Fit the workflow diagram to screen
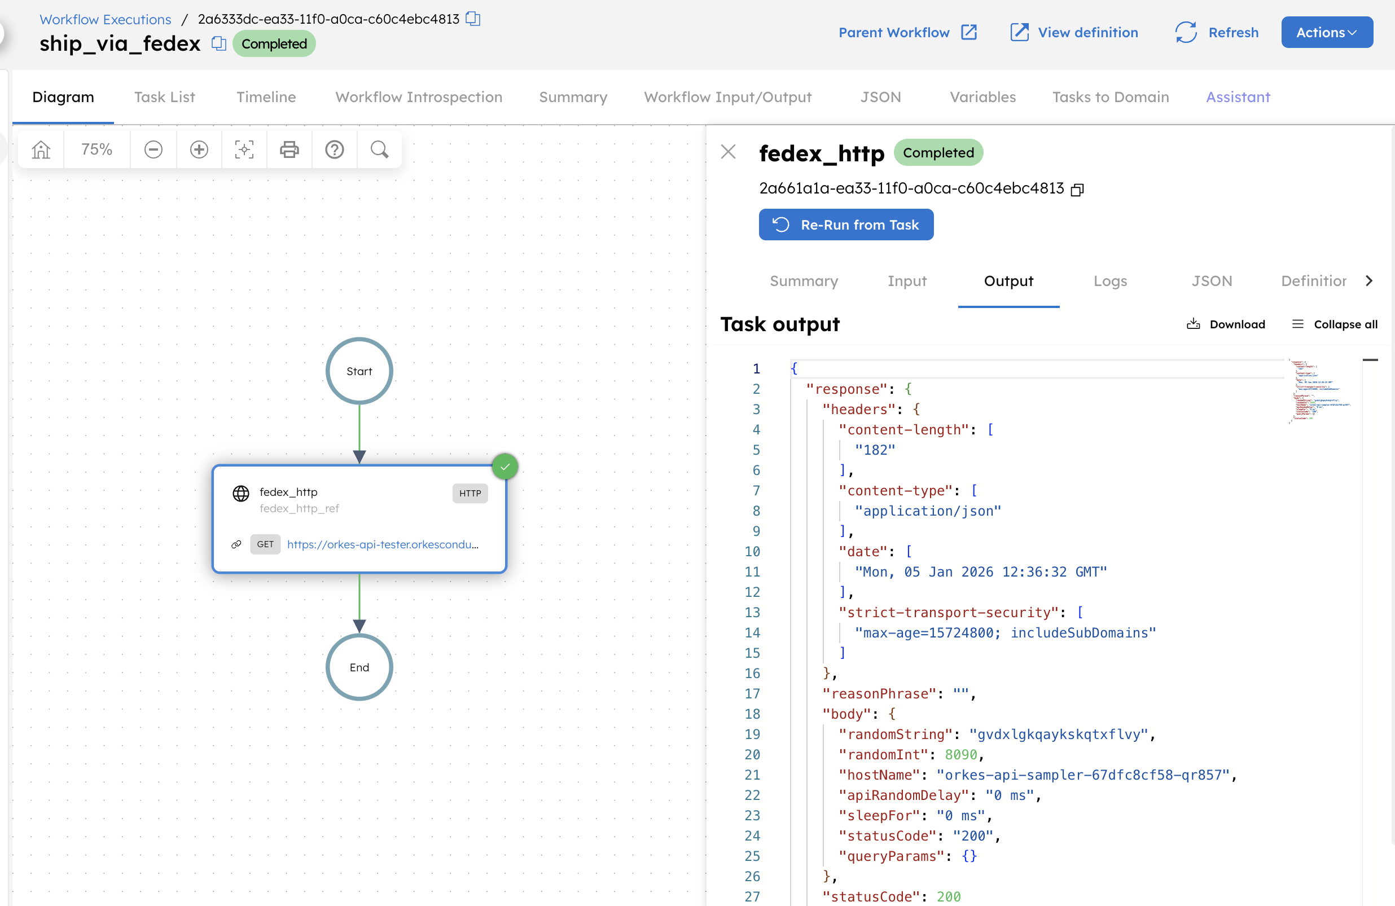Screen dimensions: 1395x906 coord(244,149)
